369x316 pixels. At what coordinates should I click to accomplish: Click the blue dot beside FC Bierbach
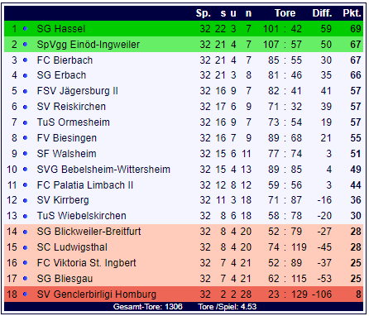[25, 60]
